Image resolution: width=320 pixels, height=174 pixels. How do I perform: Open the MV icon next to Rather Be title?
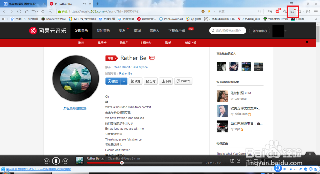[x=152, y=58]
